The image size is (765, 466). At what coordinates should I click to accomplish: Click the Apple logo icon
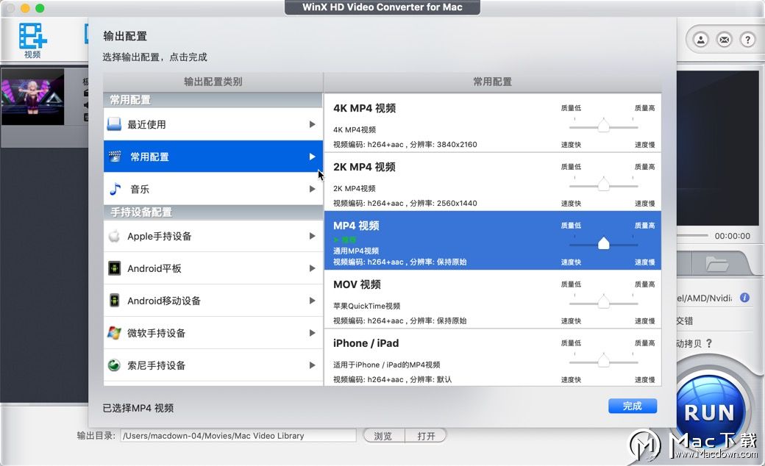[x=114, y=236]
